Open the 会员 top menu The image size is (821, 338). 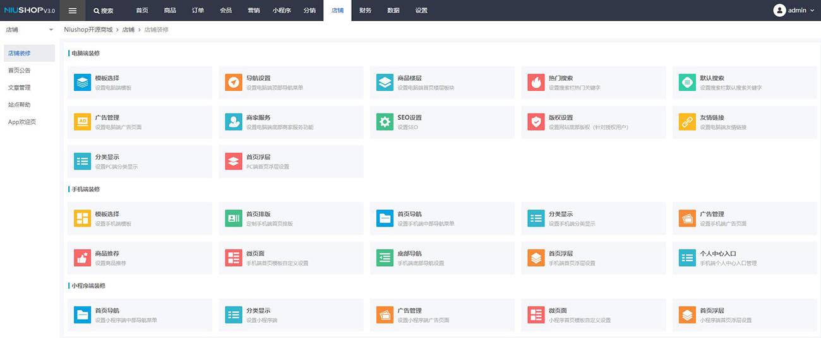pos(225,11)
